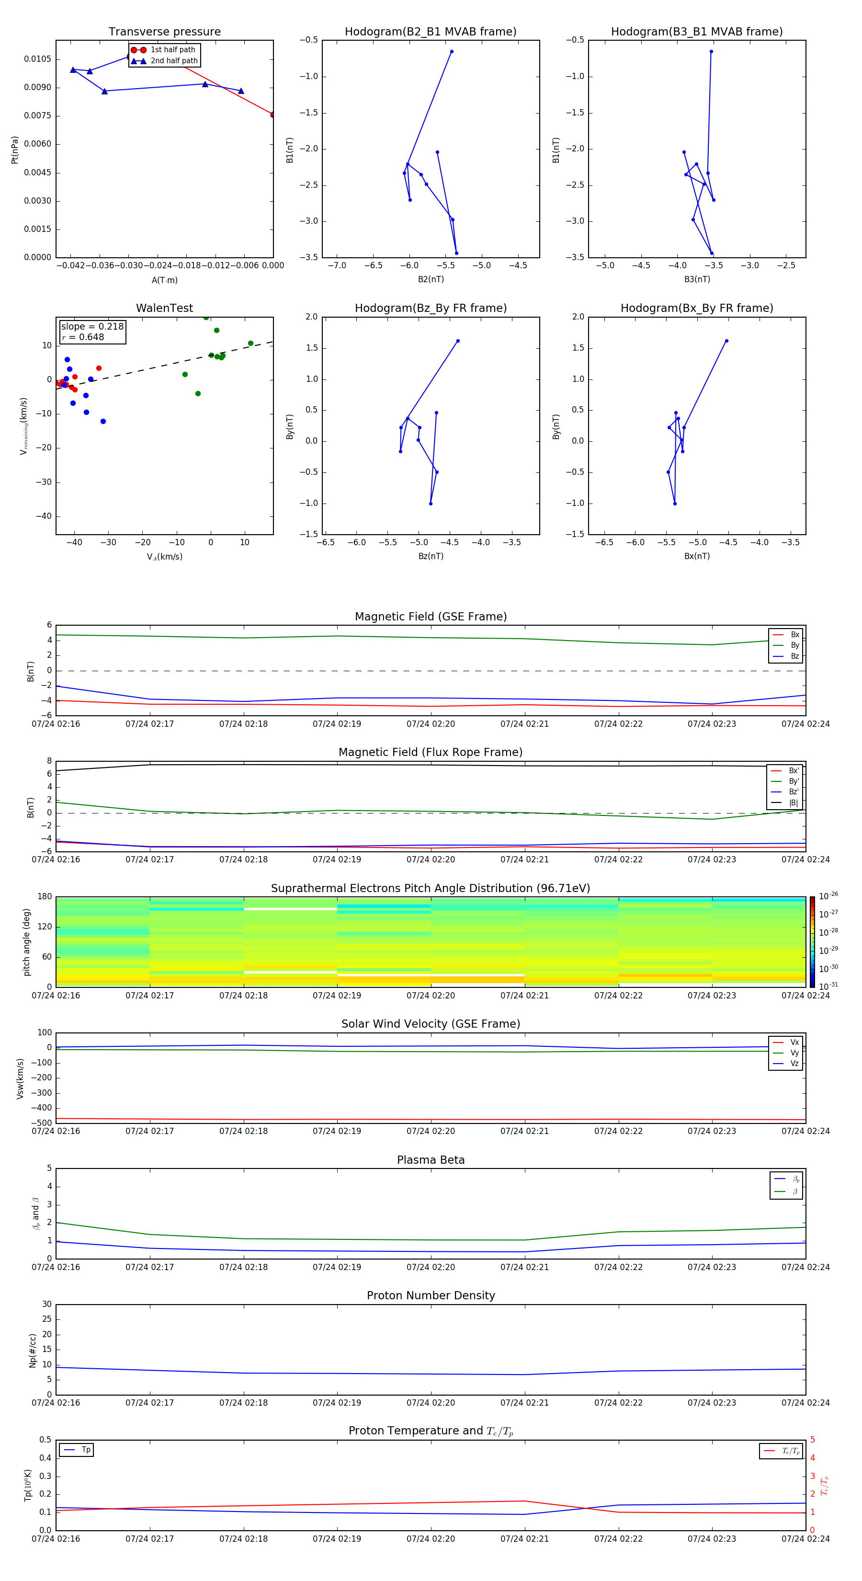Screen dimensions: 862x1581
Task: Select the red "Te/Tp" legend entry
Action: tap(782, 1451)
